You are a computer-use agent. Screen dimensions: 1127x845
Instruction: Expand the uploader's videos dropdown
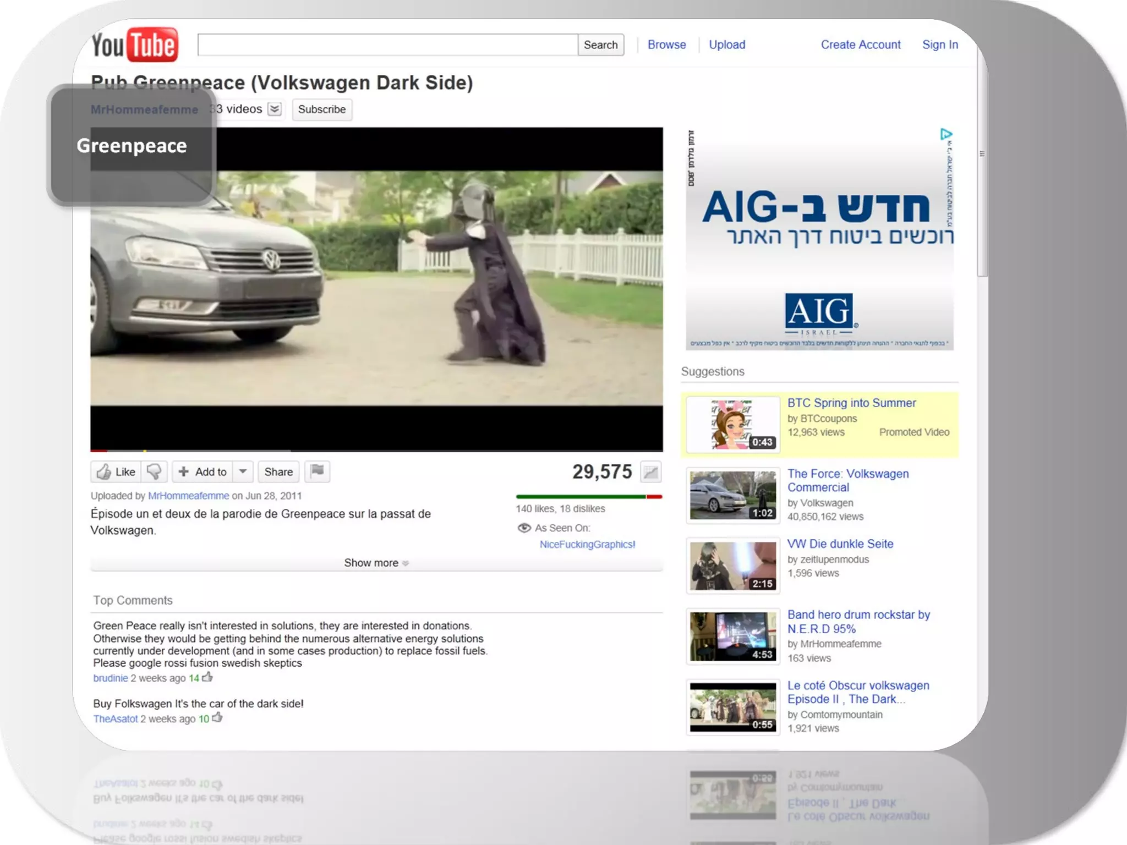click(x=274, y=109)
